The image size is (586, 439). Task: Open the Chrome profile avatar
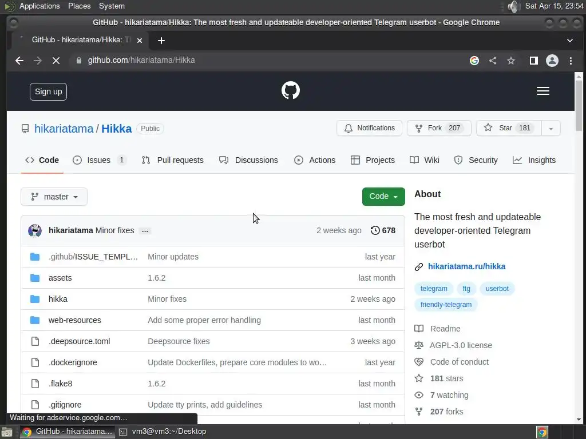click(x=552, y=61)
